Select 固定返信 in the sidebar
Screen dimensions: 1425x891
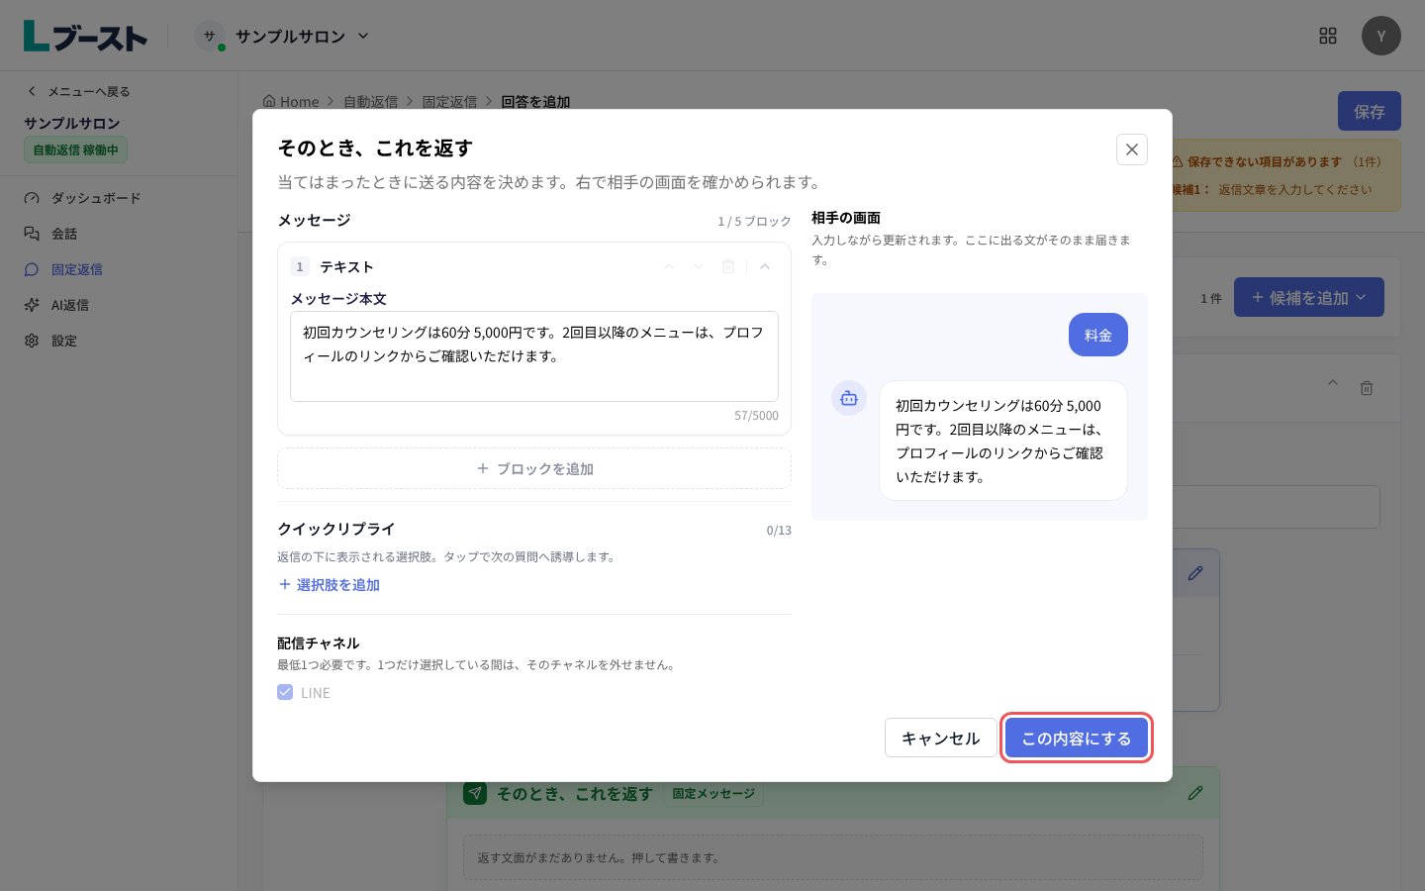[76, 269]
